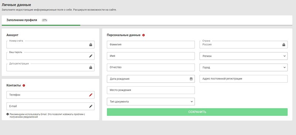Open the Тип документа dropdown

click(151, 101)
